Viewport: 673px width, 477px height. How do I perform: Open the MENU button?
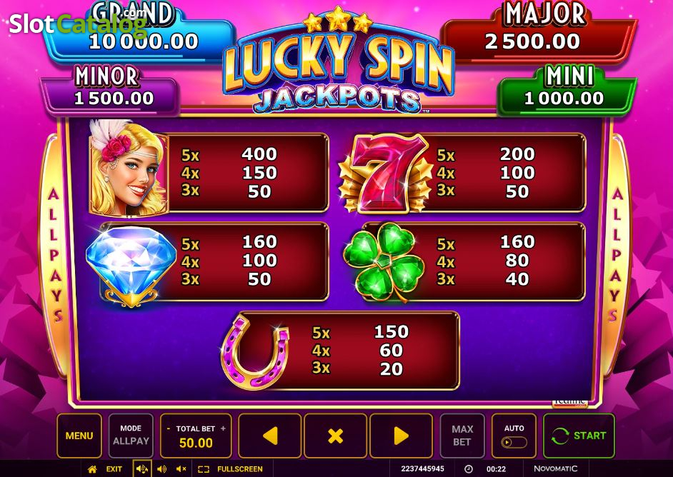point(79,436)
